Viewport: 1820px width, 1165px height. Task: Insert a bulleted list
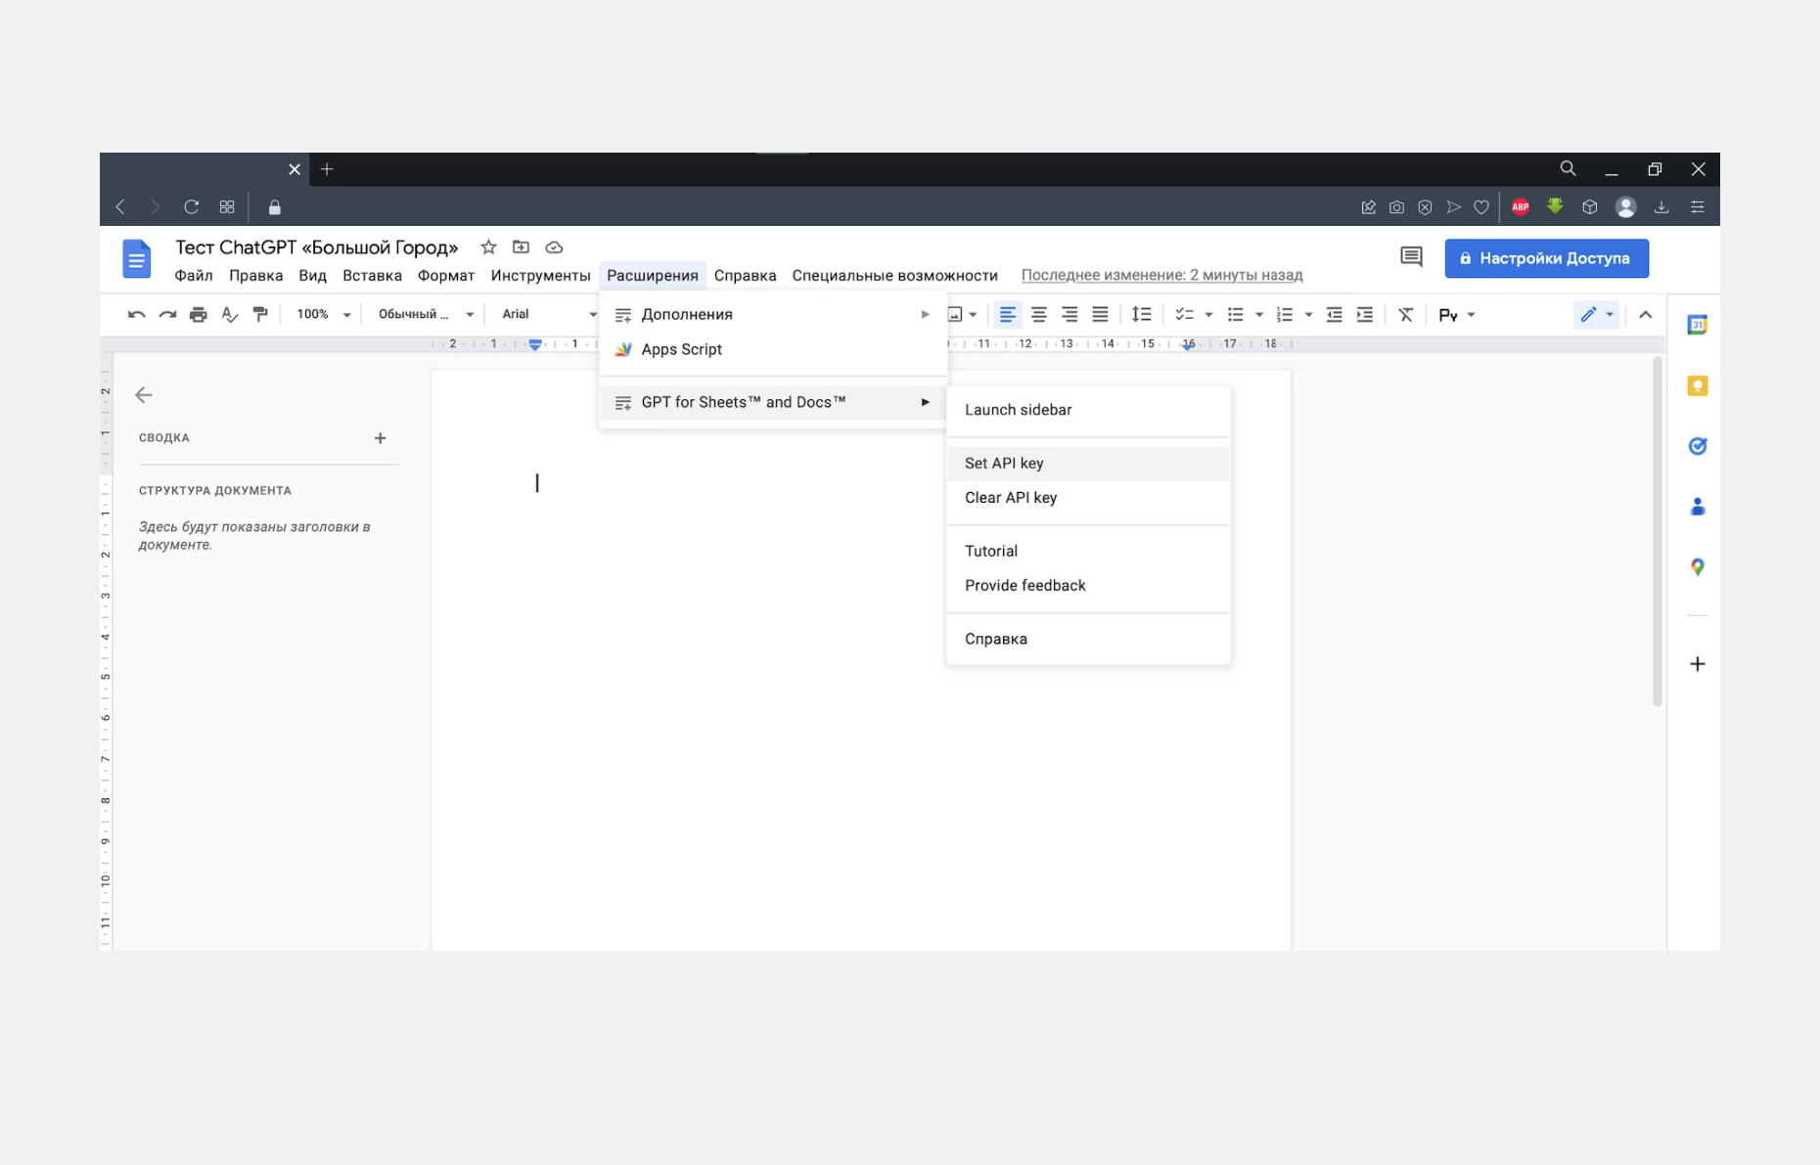1235,314
